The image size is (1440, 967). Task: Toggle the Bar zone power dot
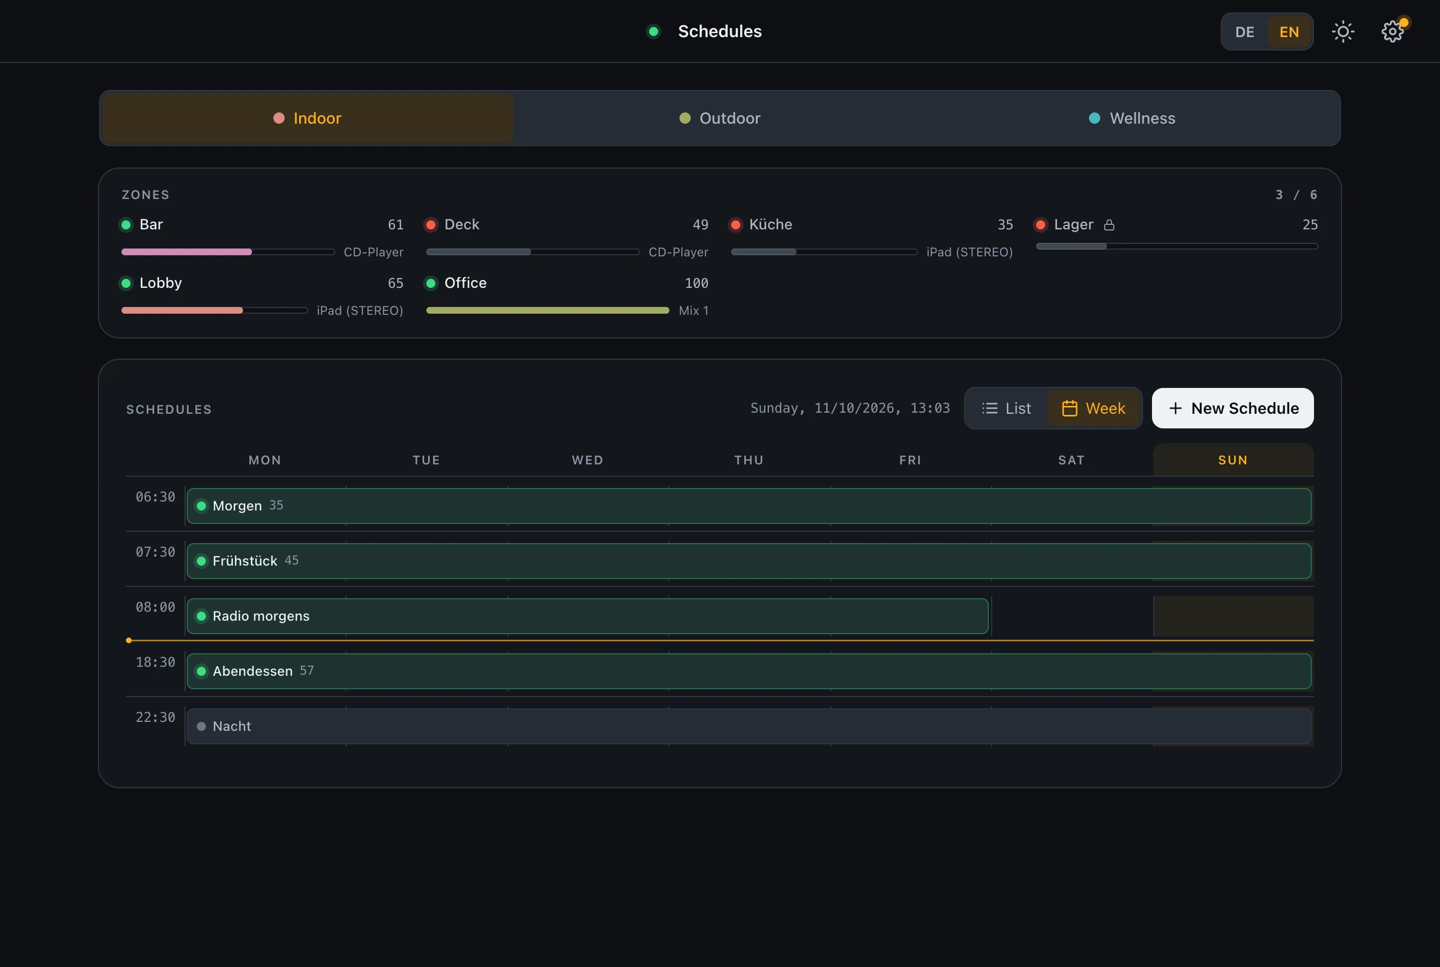click(126, 224)
